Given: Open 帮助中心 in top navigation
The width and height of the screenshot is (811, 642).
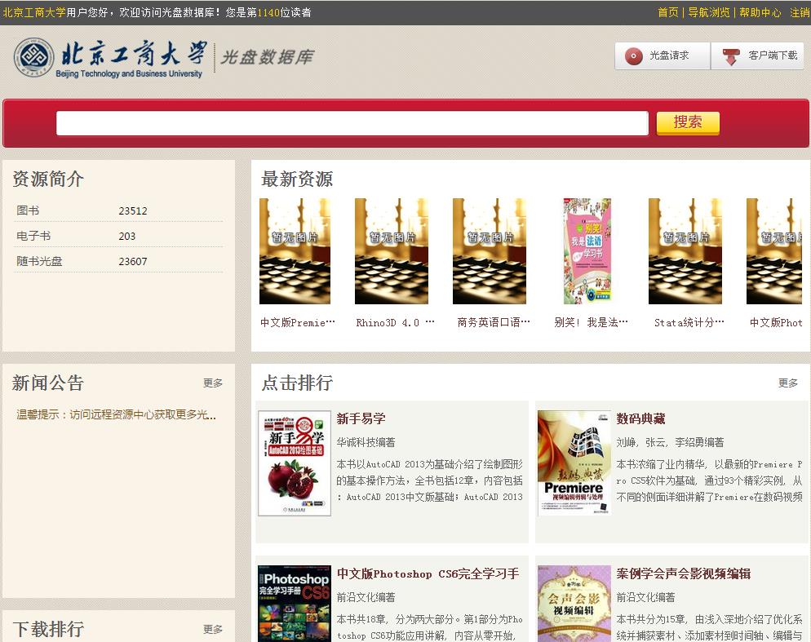Looking at the screenshot, I should [x=760, y=12].
